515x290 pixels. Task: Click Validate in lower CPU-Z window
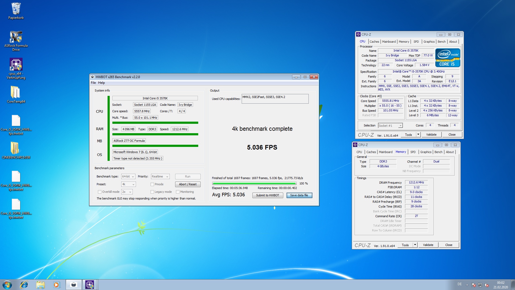pos(428,245)
